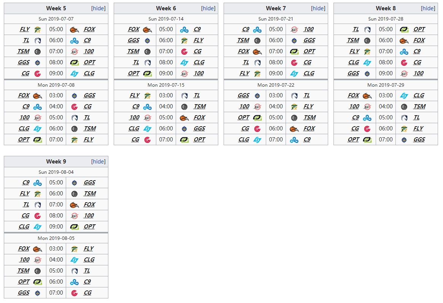Click 100 Thieves logo in Week 7 first match

pyautogui.click(x=294, y=29)
